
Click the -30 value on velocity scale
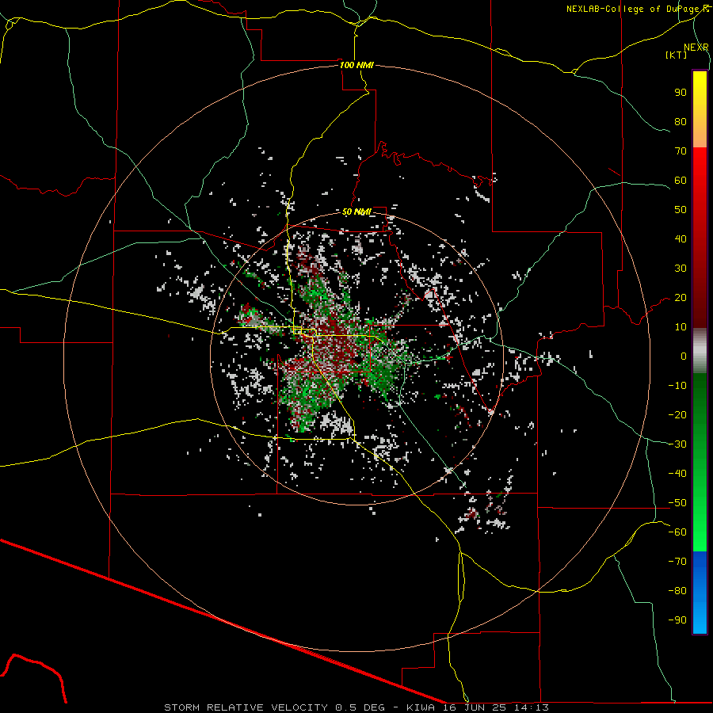(677, 444)
